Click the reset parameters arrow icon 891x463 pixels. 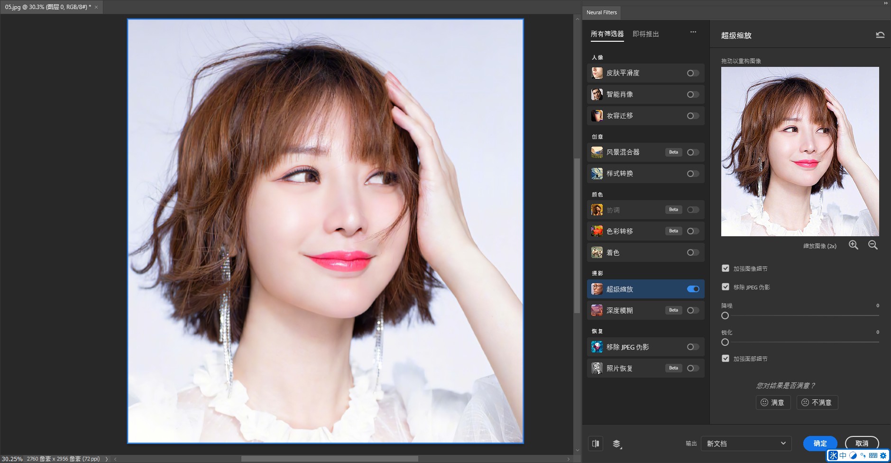point(880,35)
